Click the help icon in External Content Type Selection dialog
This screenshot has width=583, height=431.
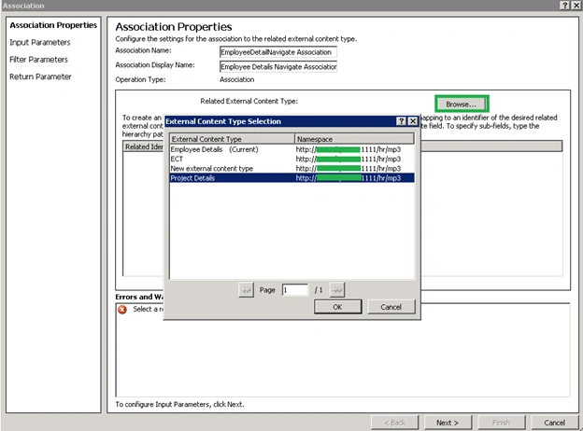pos(401,121)
